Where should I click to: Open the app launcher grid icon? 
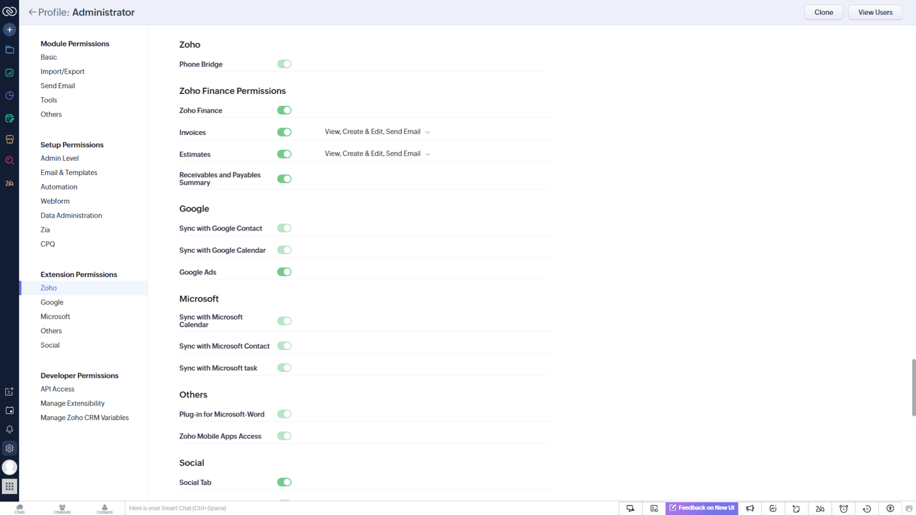pyautogui.click(x=10, y=486)
